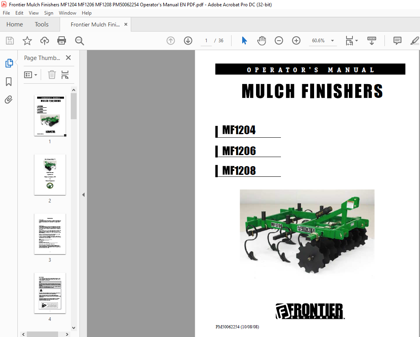
Task: Select the Frontier Mulch Fini document tab
Action: [95, 24]
